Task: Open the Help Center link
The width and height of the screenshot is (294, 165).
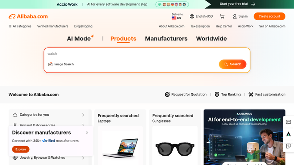Action: (224, 26)
